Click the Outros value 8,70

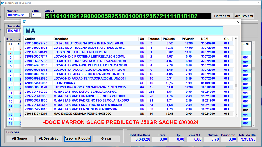[212, 139]
